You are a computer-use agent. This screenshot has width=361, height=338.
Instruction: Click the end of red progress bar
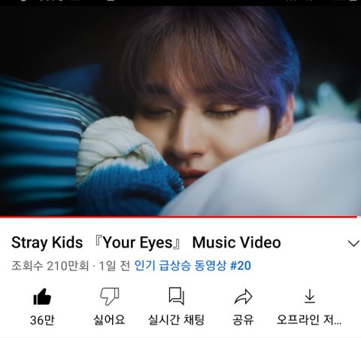[356, 217]
